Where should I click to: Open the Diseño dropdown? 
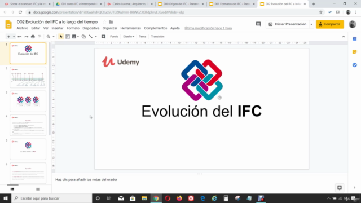[129, 36]
